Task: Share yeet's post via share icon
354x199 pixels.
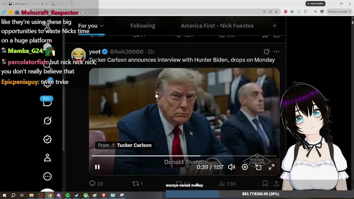Action: 276,184
